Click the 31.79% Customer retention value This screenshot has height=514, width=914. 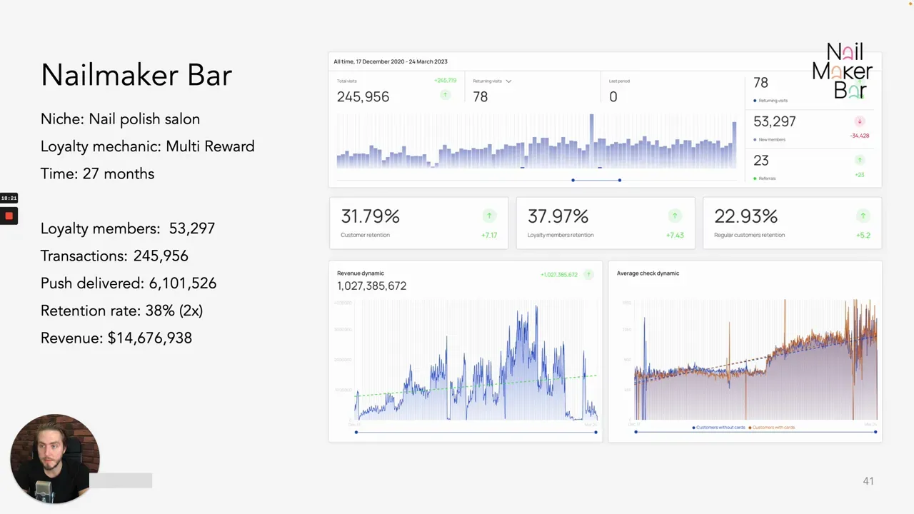pos(370,216)
